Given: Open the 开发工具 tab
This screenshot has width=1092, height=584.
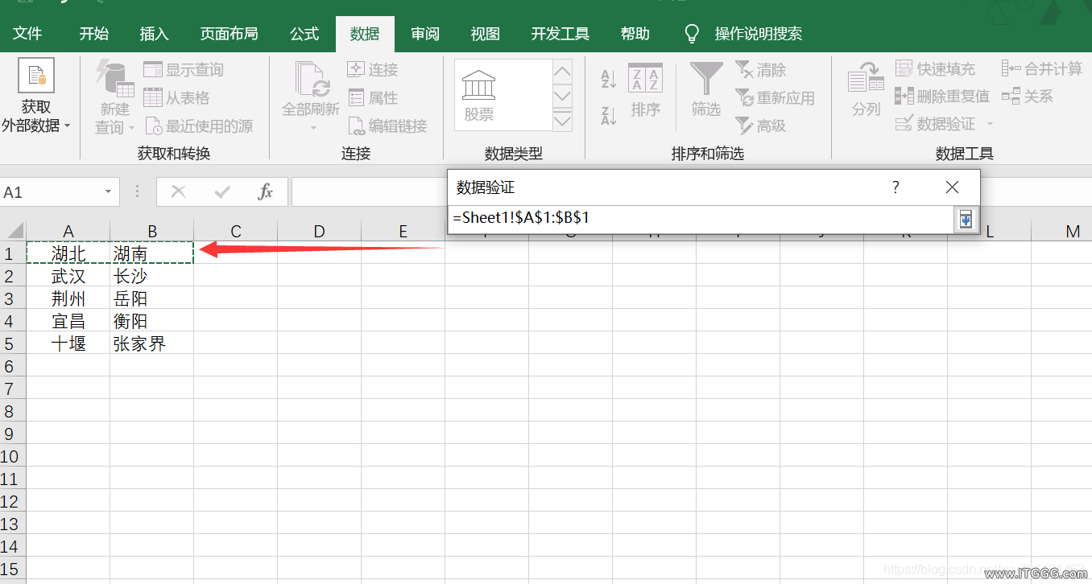Looking at the screenshot, I should (x=560, y=34).
